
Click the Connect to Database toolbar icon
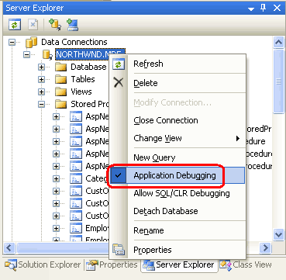point(55,25)
